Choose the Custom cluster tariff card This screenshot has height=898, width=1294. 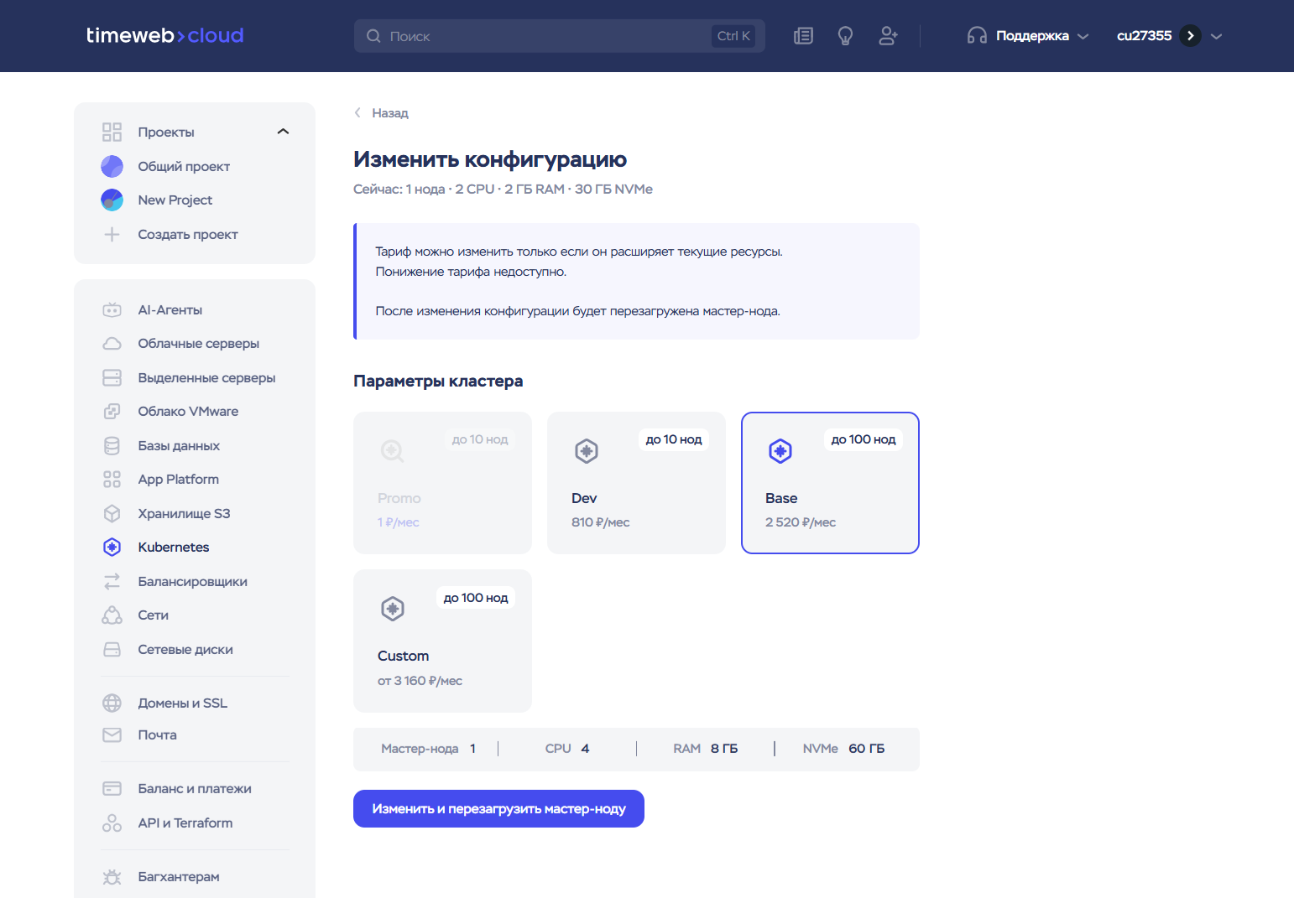coord(442,641)
